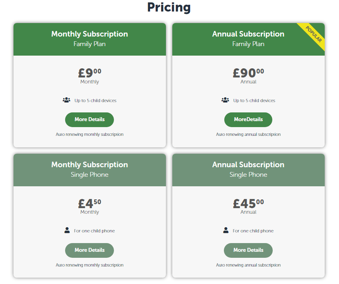
Task: Click the £90.00 annual price
Action: click(248, 73)
